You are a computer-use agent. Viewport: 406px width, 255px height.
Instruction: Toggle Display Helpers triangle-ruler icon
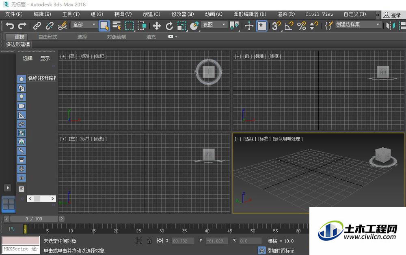(x=22, y=115)
